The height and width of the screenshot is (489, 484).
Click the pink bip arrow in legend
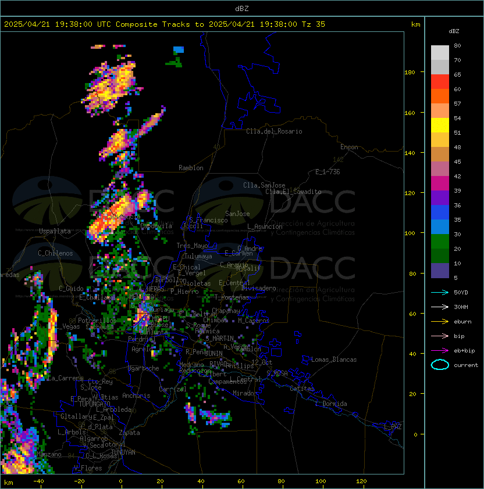point(440,336)
